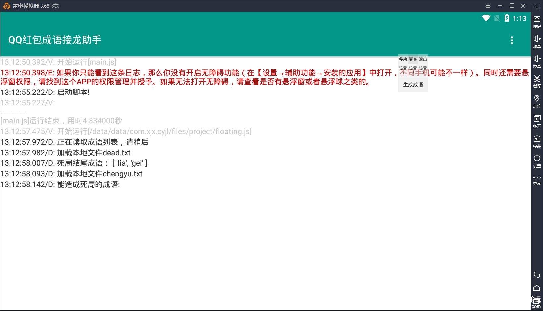Click the app title QQ红包成语接龙助手
The height and width of the screenshot is (311, 543).
[55, 40]
